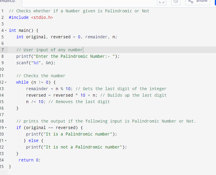Switch to dark mode moon icon

[x=176, y=2]
